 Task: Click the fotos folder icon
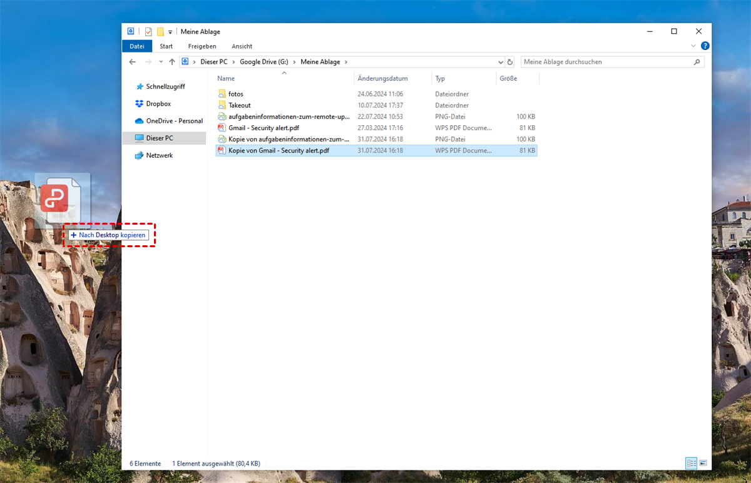point(222,94)
